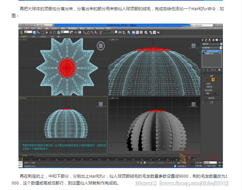Enable the Ignore Backfacing checkbox
The width and height of the screenshot is (242, 190).
point(205,87)
